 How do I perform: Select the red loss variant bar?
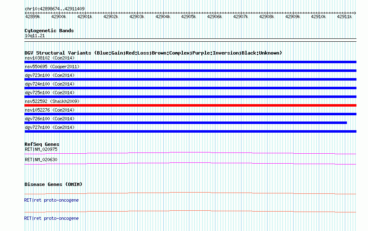click(x=190, y=105)
